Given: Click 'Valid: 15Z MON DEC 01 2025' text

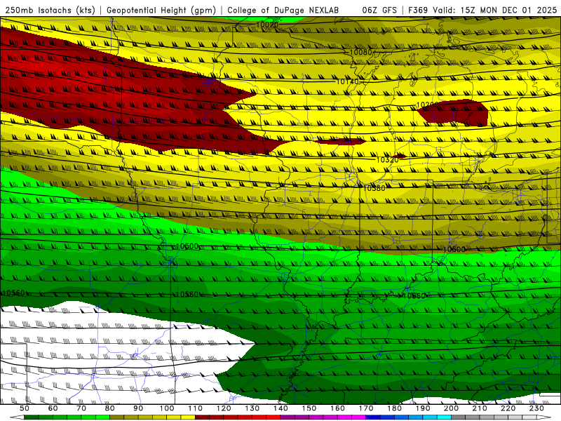Looking at the screenshot, I should pos(495,10).
